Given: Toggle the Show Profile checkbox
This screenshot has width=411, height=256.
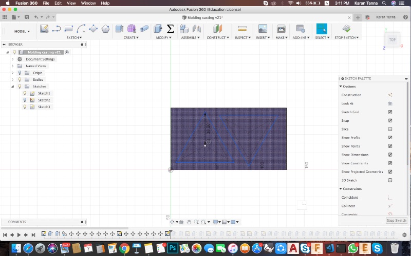Looking at the screenshot, I should (390, 137).
